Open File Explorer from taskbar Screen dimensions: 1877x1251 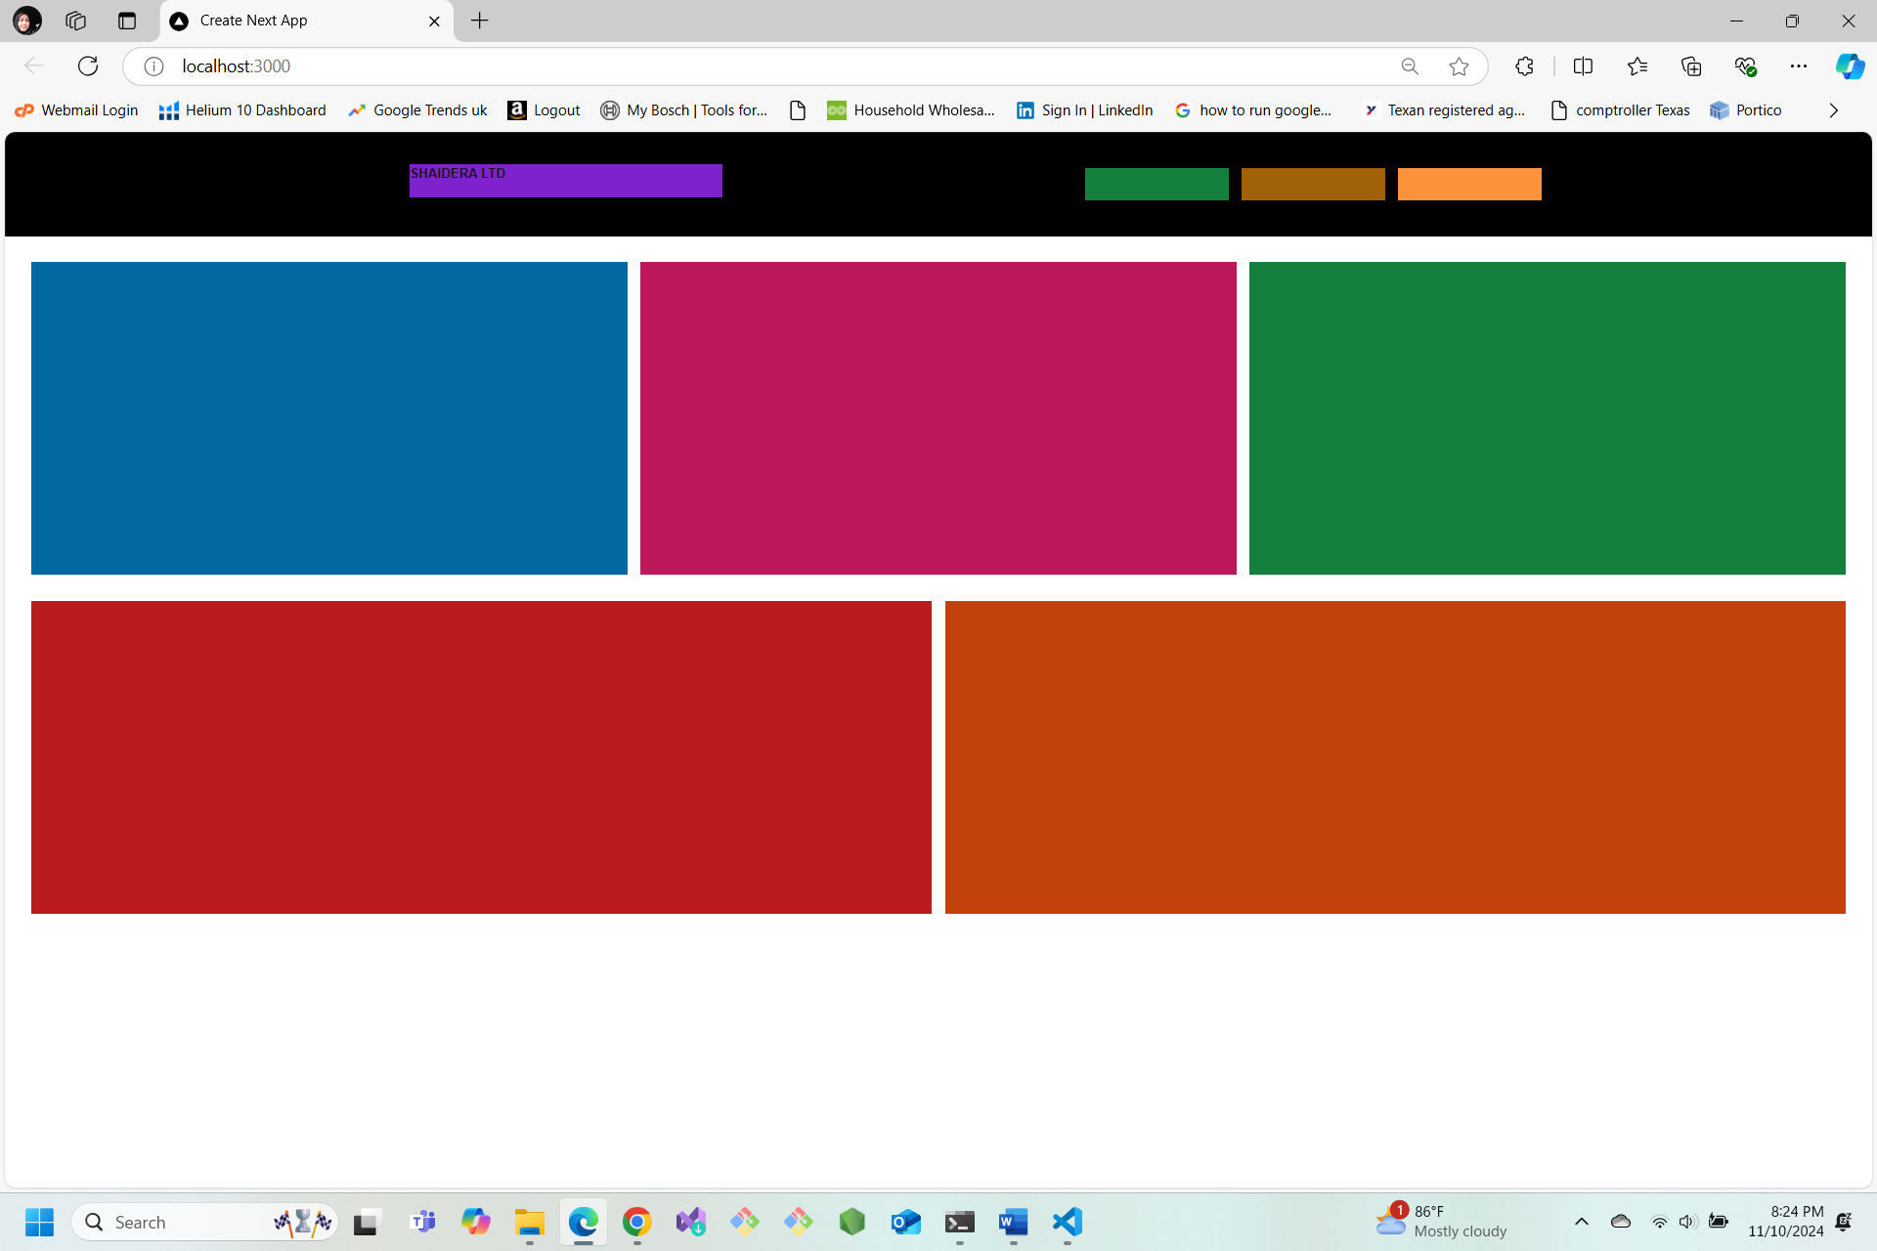530,1222
